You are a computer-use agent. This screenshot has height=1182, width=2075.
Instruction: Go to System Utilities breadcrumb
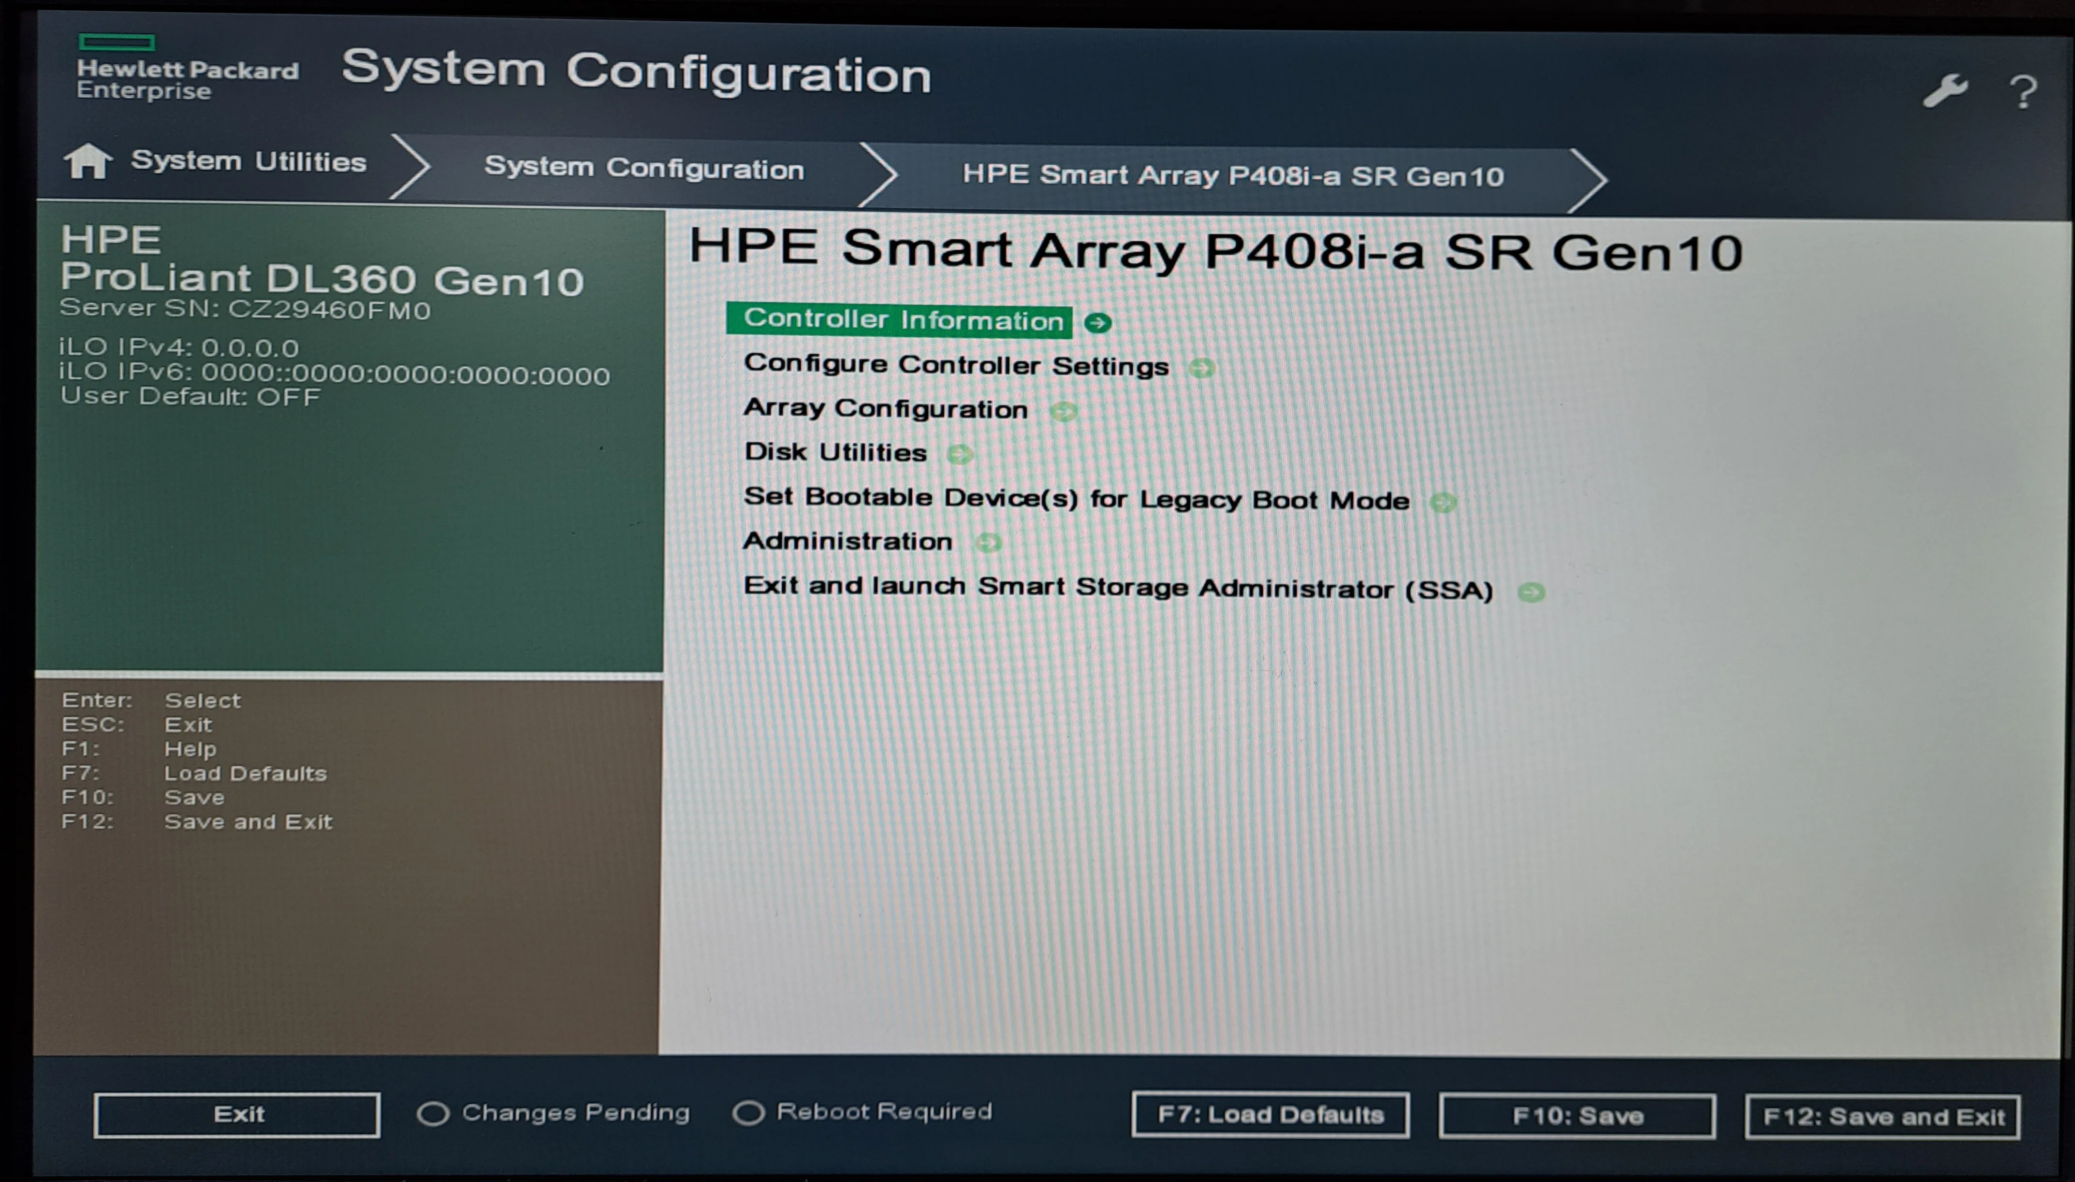(248, 161)
